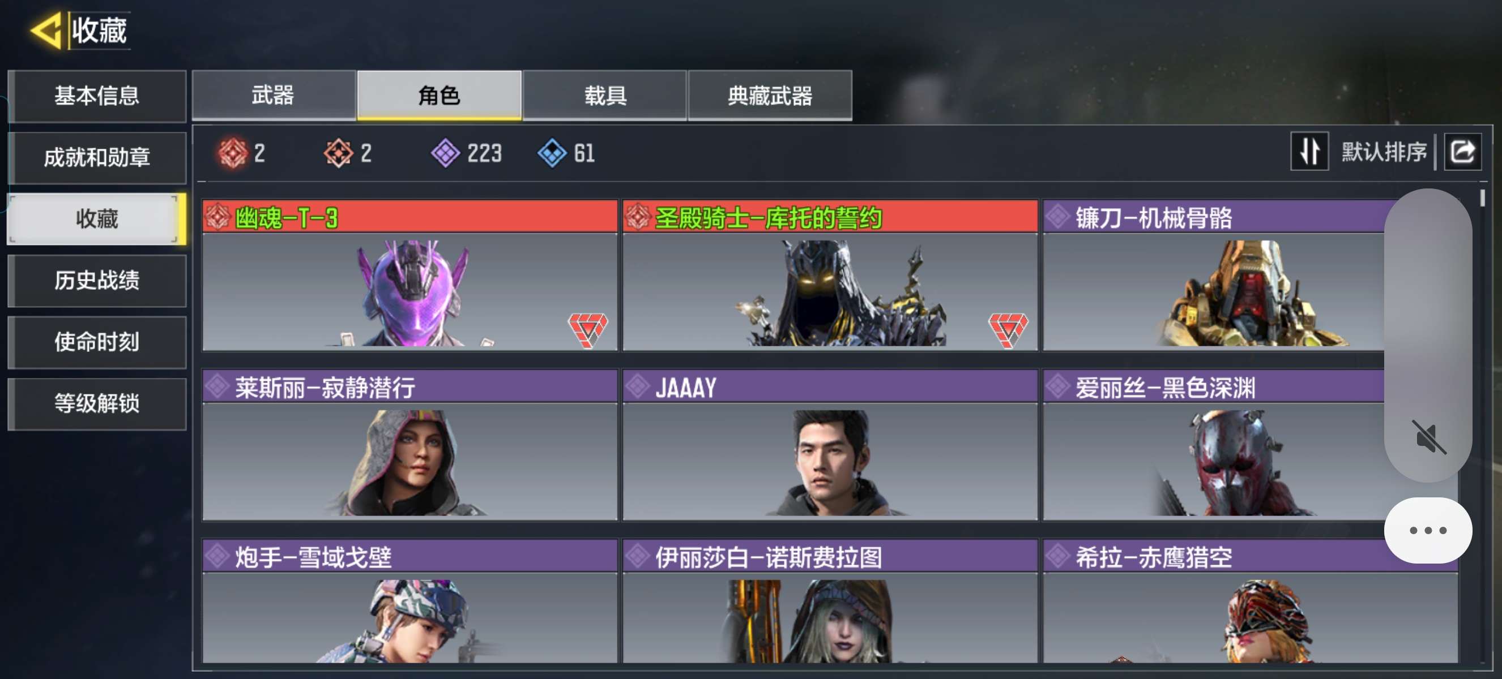Switch to the 典藏武器 tab
This screenshot has height=679, width=1502.
pos(770,96)
